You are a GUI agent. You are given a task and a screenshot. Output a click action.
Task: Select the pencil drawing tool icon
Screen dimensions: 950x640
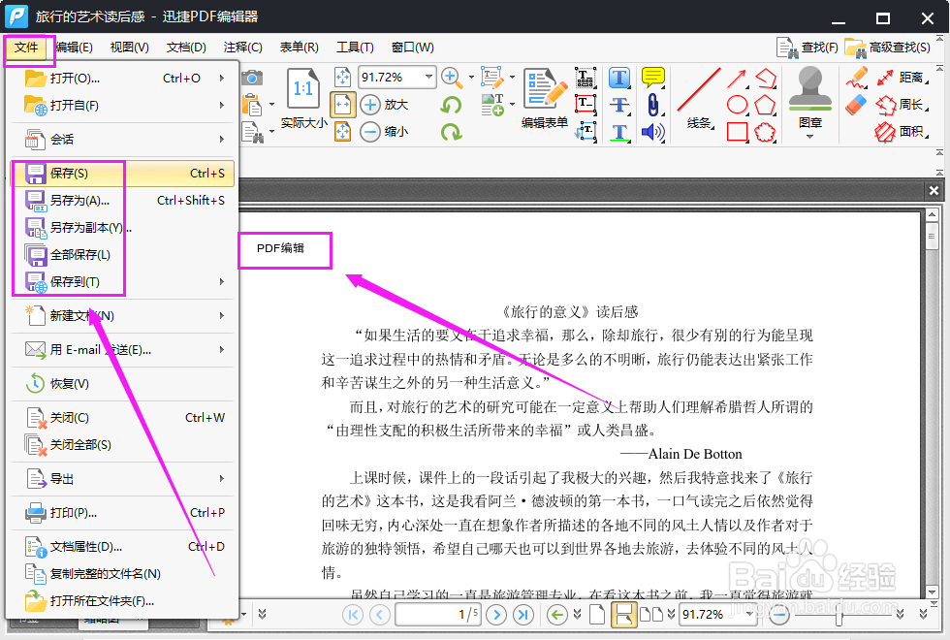pos(857,79)
